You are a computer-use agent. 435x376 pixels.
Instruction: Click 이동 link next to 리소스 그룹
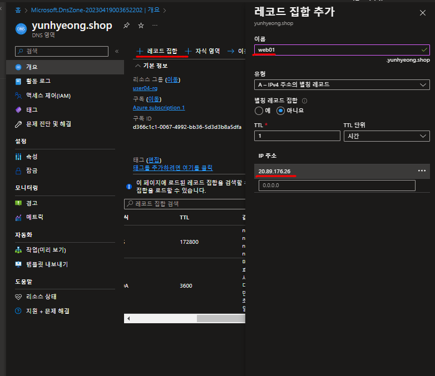coord(172,80)
